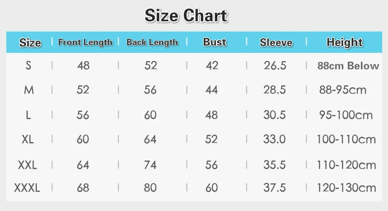
Task: Click the Bust column header
Action: pyautogui.click(x=215, y=42)
